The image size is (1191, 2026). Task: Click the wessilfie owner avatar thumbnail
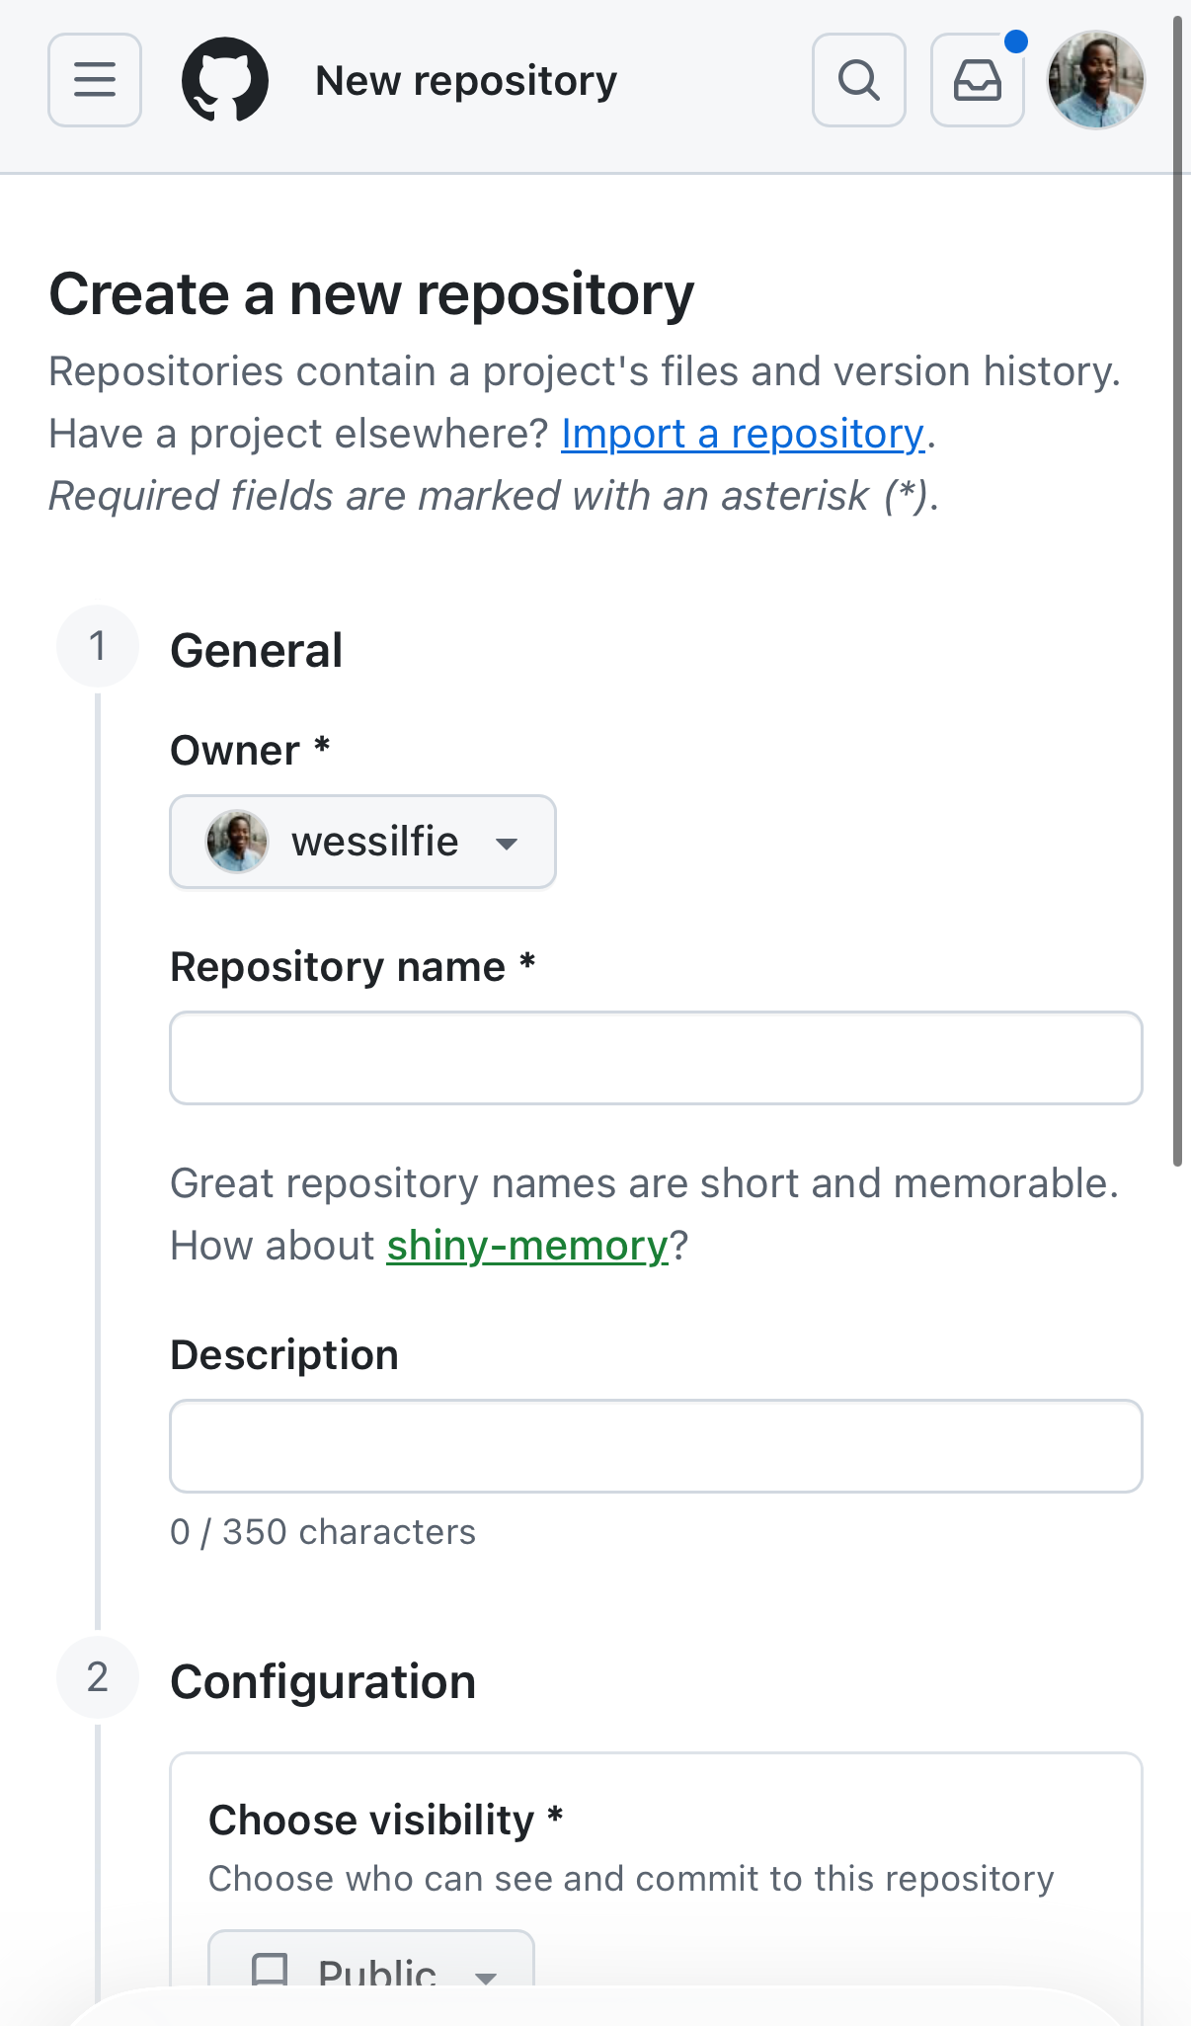point(237,842)
